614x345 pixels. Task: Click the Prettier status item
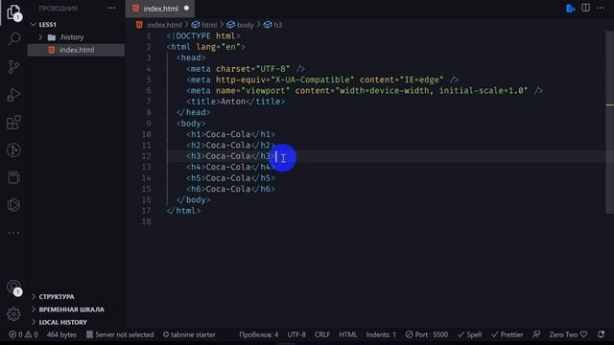click(508, 334)
